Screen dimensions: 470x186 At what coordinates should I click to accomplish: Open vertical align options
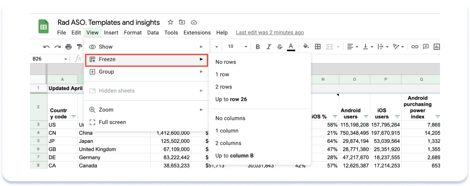tap(368, 46)
